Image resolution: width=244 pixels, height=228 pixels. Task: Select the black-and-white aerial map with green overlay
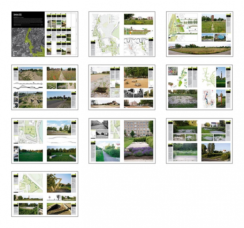pos(28,42)
